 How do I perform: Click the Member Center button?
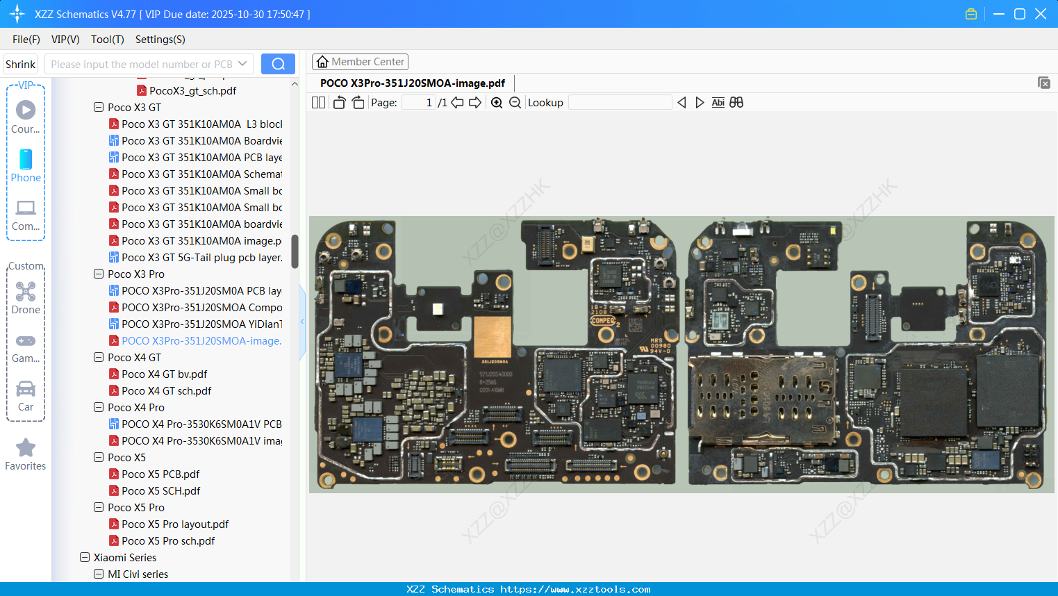pyautogui.click(x=360, y=62)
